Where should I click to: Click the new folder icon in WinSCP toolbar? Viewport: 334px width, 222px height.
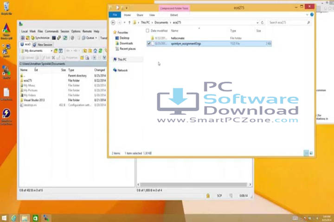click(x=82, y=57)
